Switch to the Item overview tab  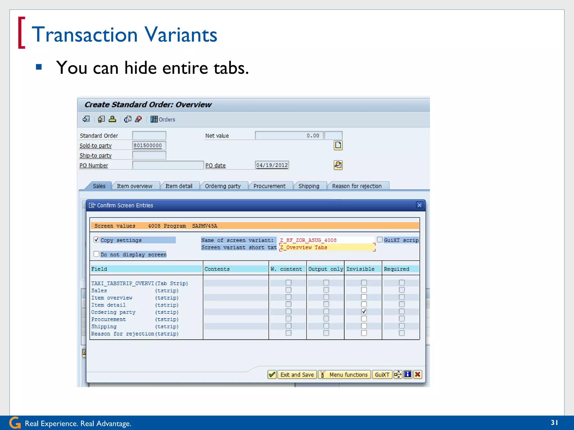(135, 186)
